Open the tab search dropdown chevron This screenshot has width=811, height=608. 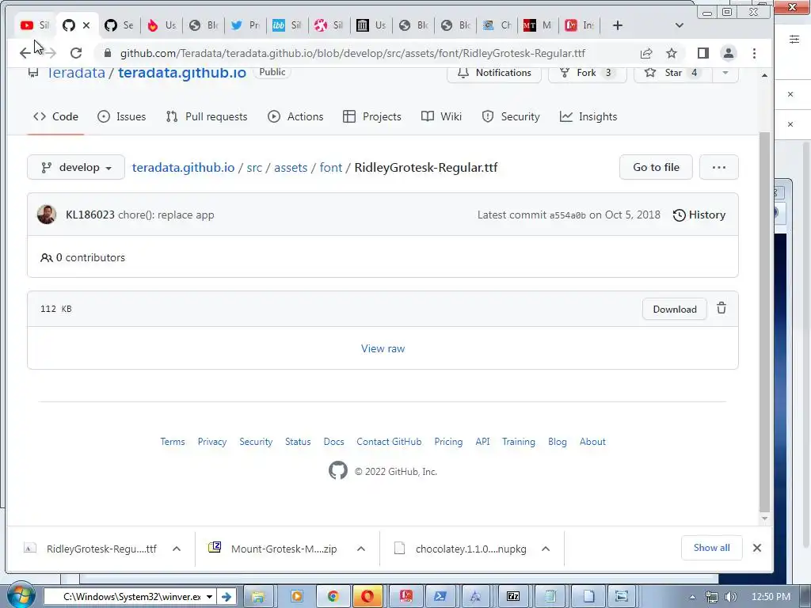[680, 25]
